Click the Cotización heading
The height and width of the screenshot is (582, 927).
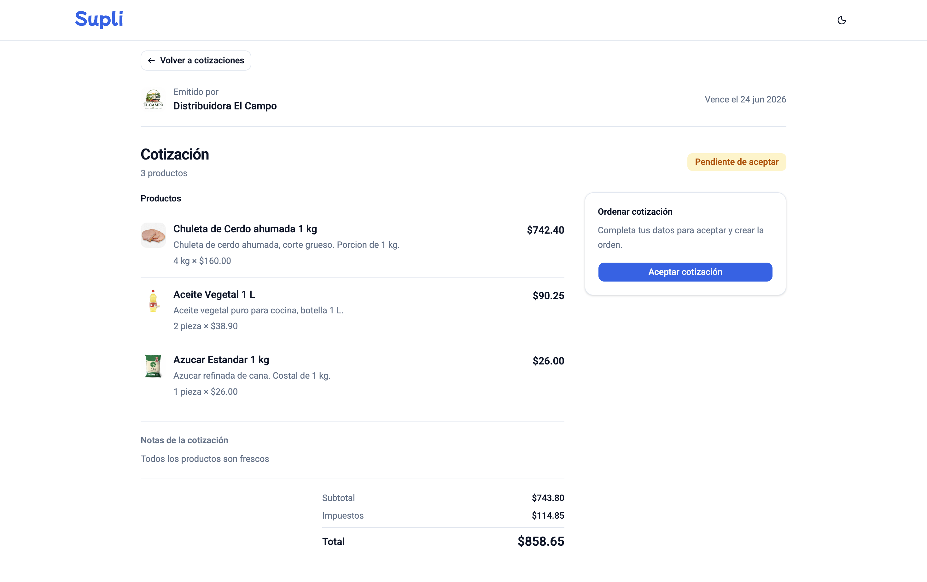click(175, 154)
